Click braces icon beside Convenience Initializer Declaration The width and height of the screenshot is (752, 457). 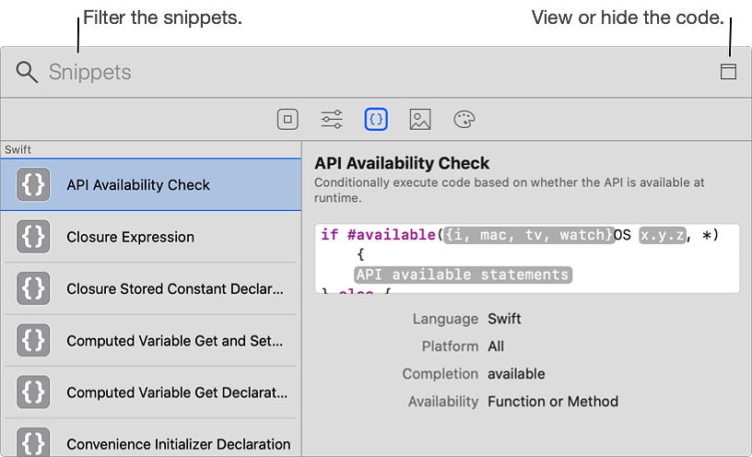tap(33, 442)
